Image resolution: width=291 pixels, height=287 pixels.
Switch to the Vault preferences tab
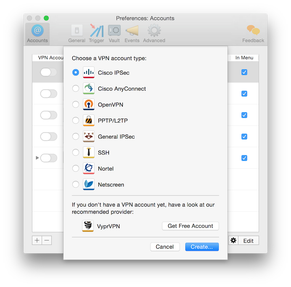114,33
